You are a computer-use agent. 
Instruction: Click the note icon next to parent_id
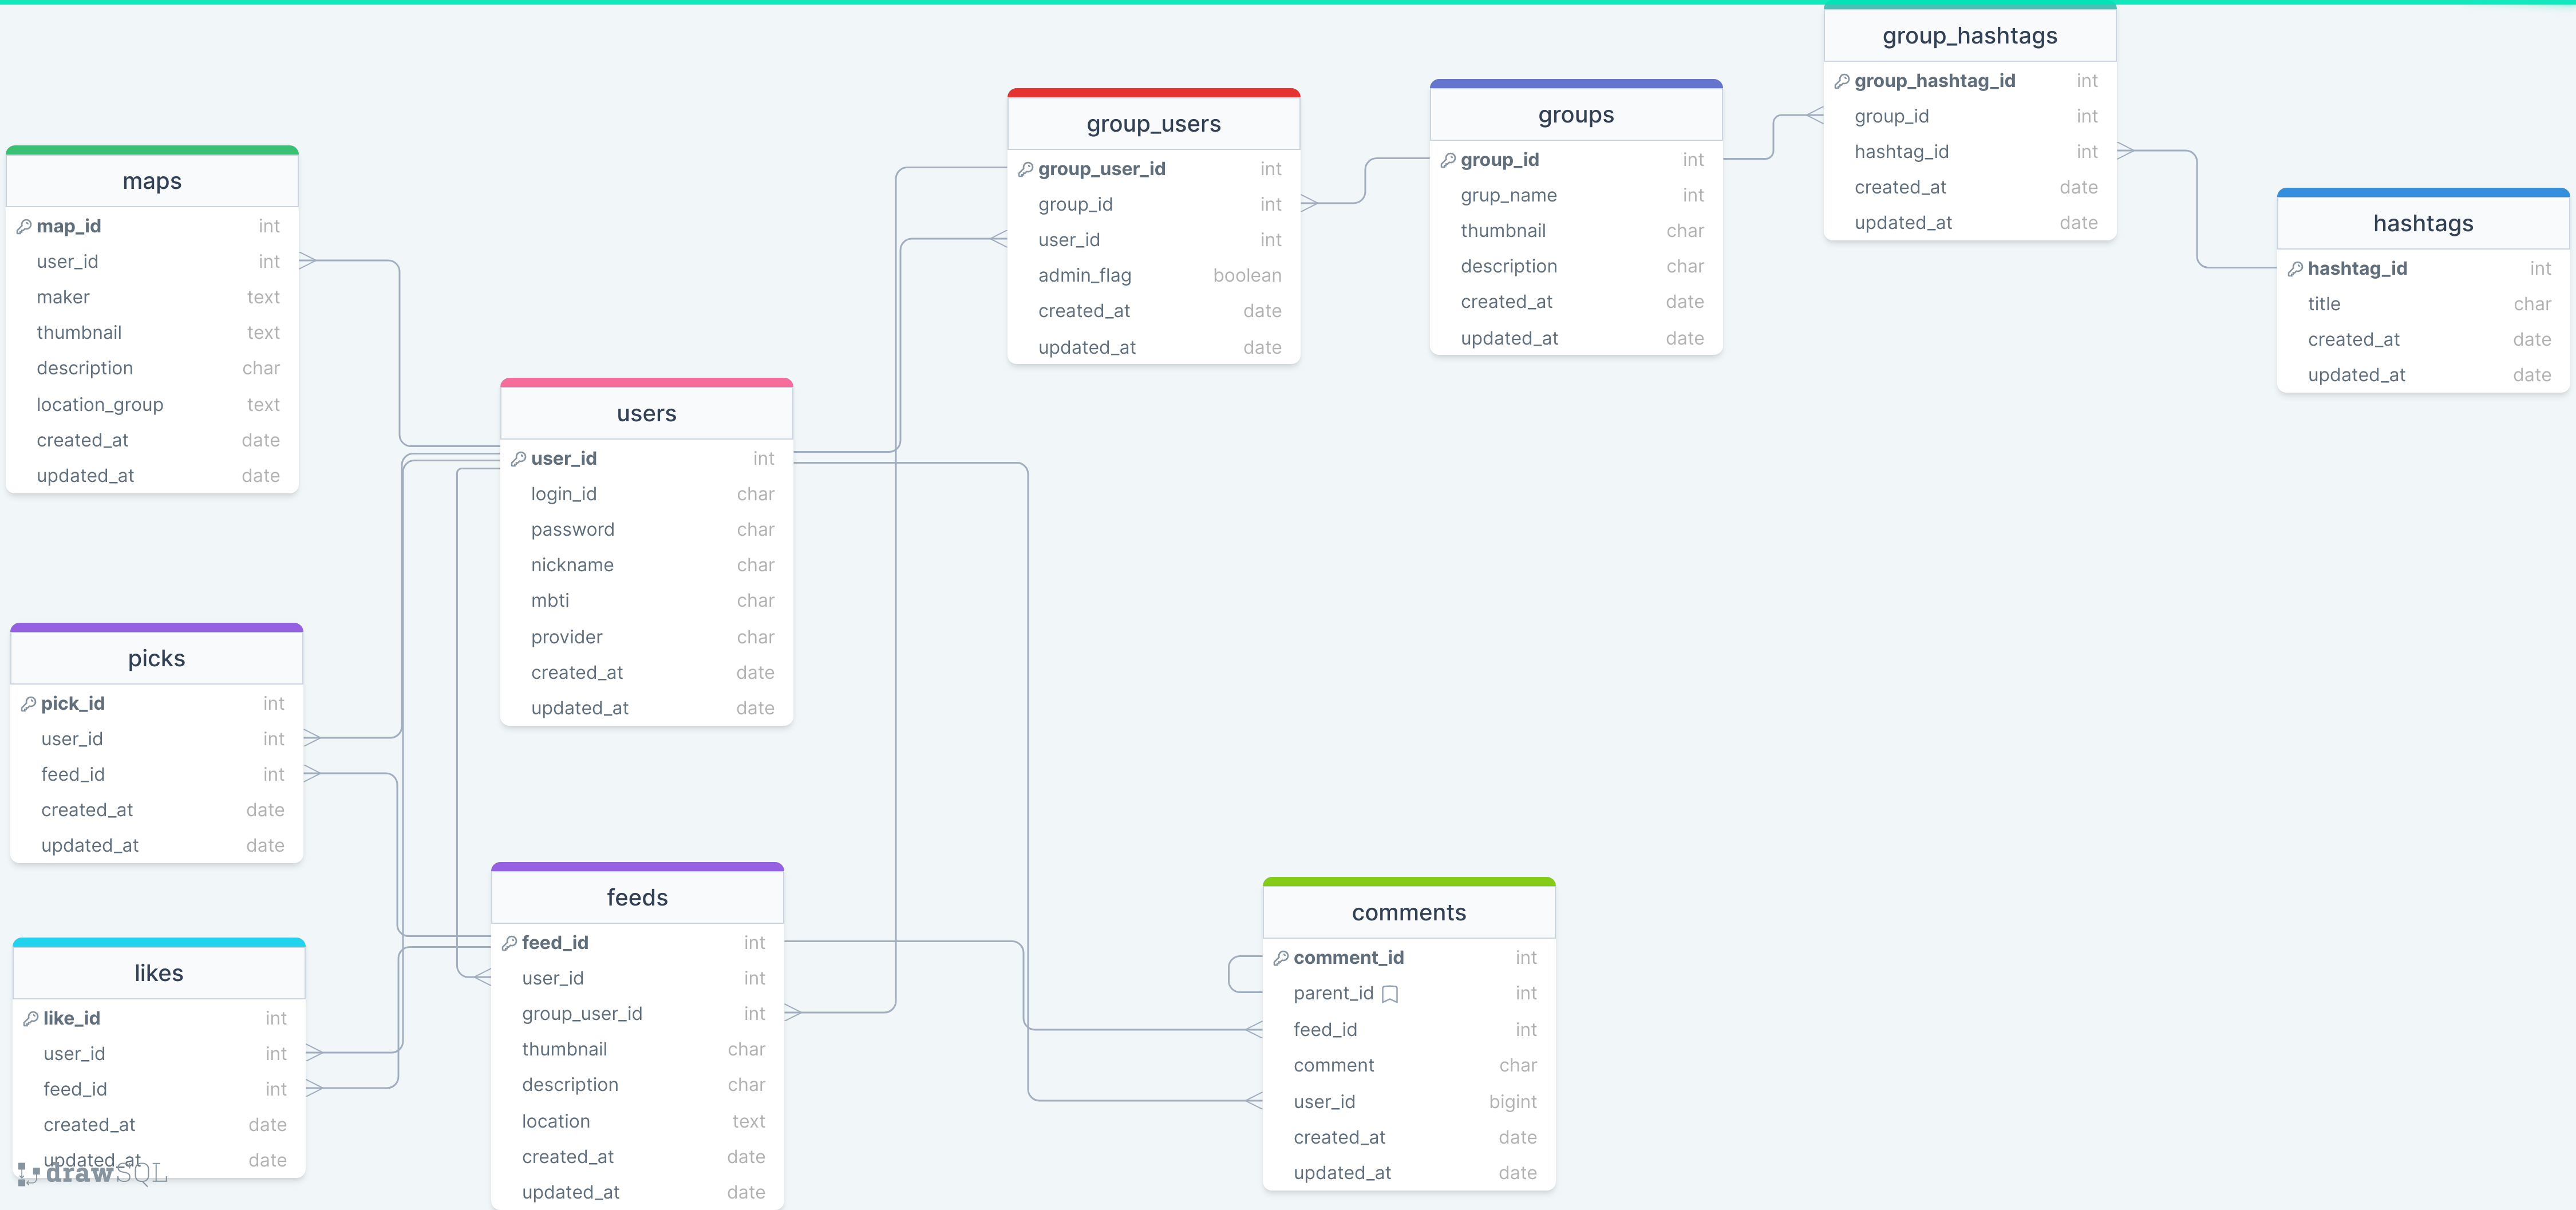[x=1389, y=994]
